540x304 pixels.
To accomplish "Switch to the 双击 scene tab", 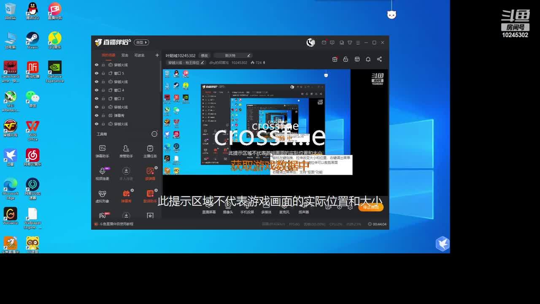I will point(125,55).
